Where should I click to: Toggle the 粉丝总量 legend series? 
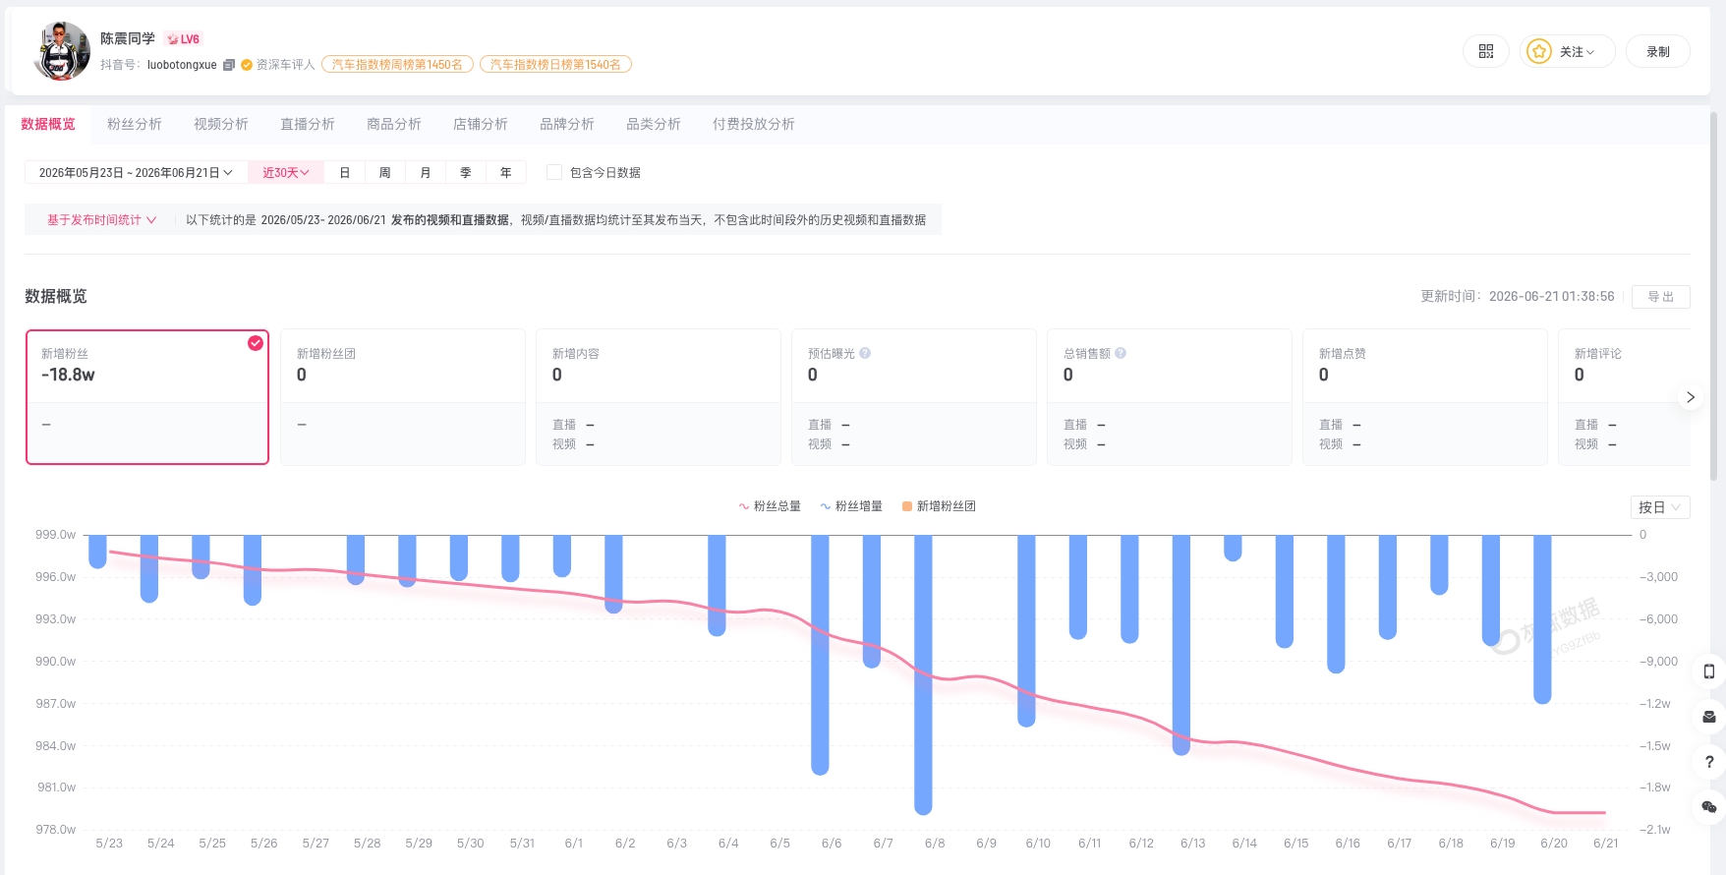click(x=770, y=506)
